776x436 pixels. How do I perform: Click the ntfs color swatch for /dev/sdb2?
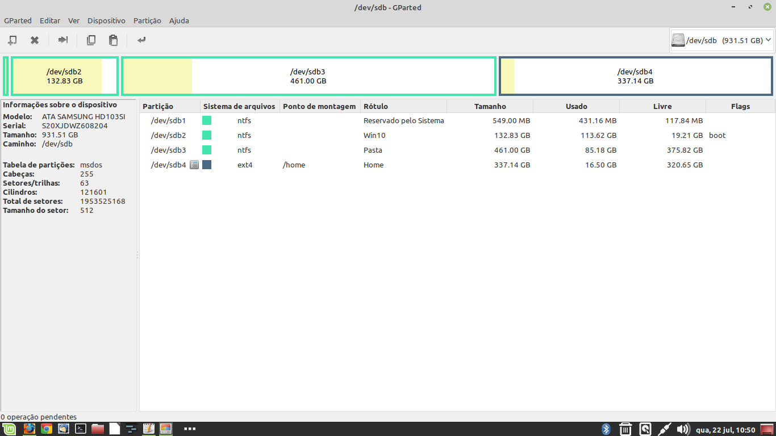[207, 135]
